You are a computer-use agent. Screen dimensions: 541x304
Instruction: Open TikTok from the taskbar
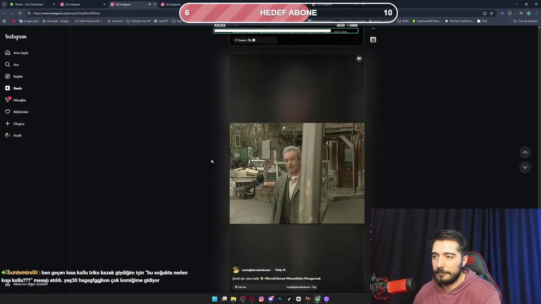click(x=289, y=299)
